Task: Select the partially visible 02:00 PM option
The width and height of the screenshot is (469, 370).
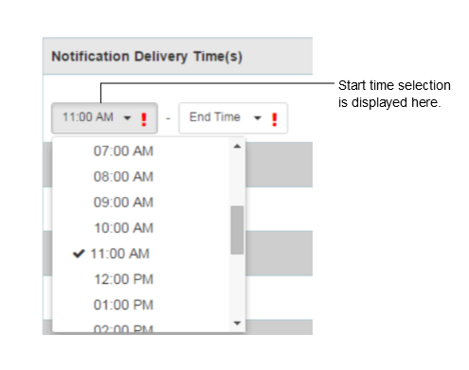Action: (141, 327)
